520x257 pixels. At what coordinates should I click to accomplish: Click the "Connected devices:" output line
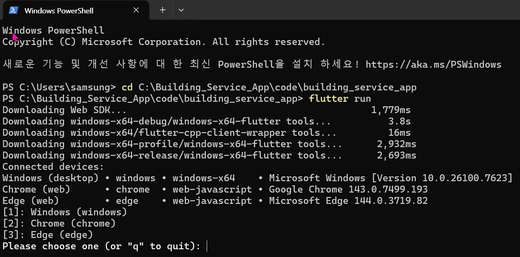pyautogui.click(x=53, y=167)
